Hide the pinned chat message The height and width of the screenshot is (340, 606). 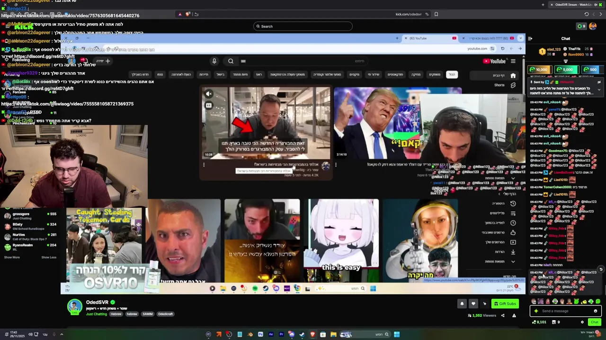pos(599,82)
